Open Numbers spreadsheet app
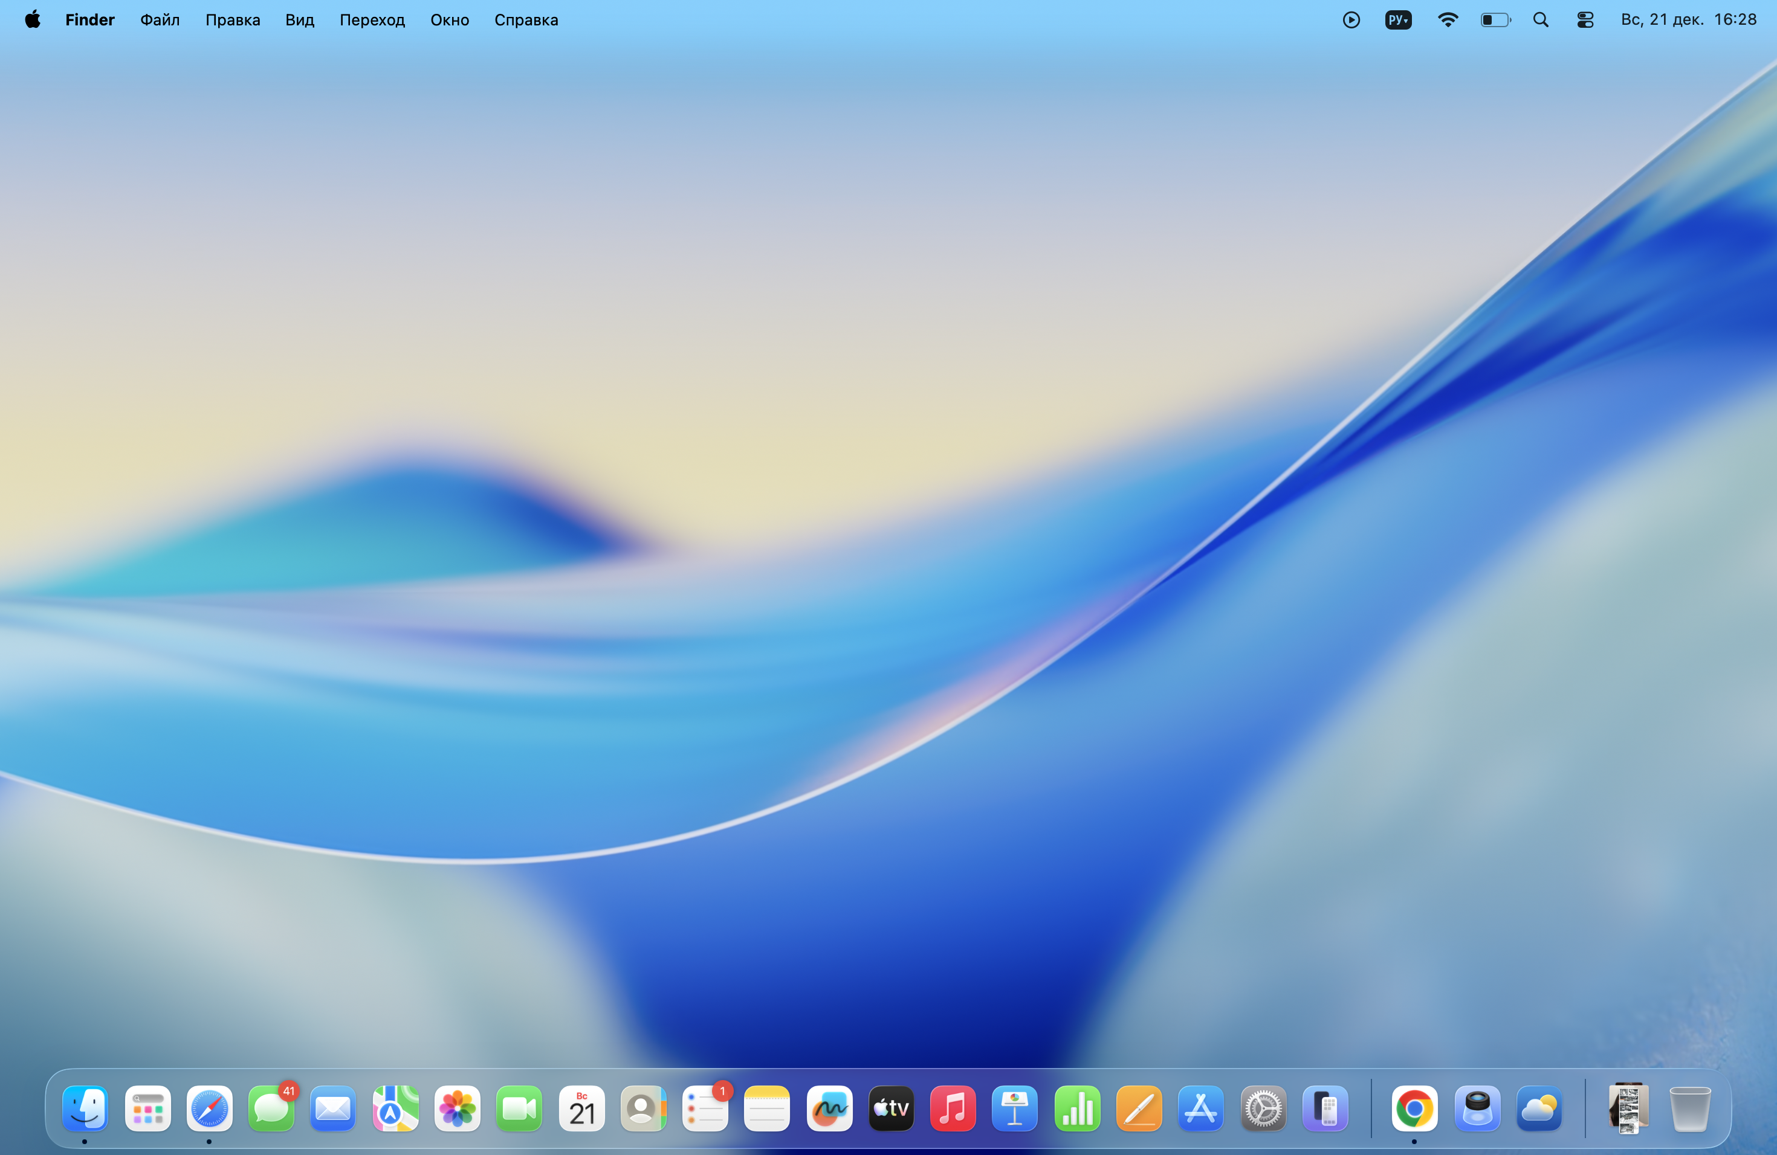The height and width of the screenshot is (1155, 1777). coord(1076,1108)
